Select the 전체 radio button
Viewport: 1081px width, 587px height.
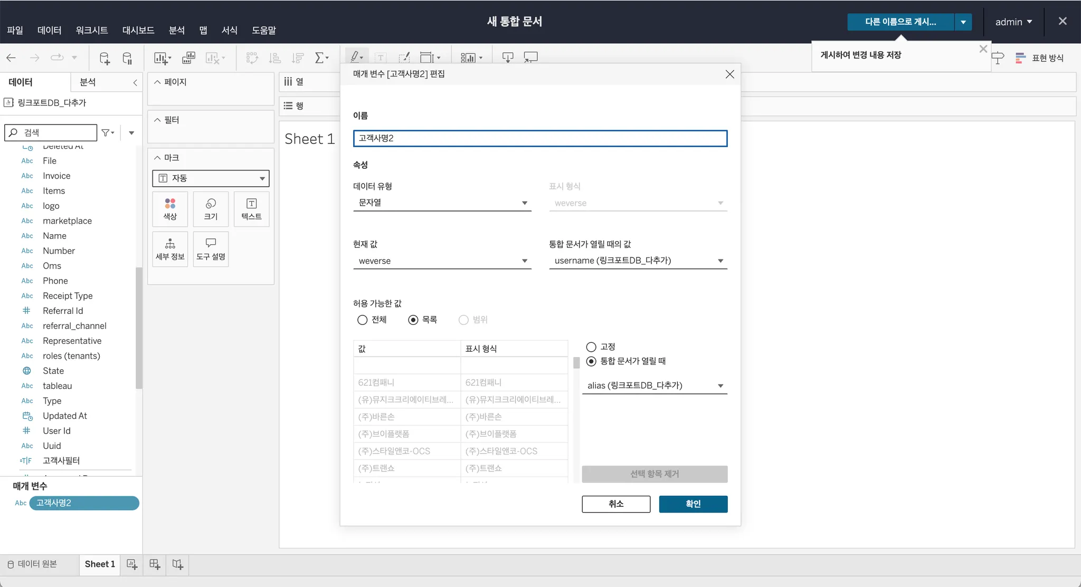362,320
